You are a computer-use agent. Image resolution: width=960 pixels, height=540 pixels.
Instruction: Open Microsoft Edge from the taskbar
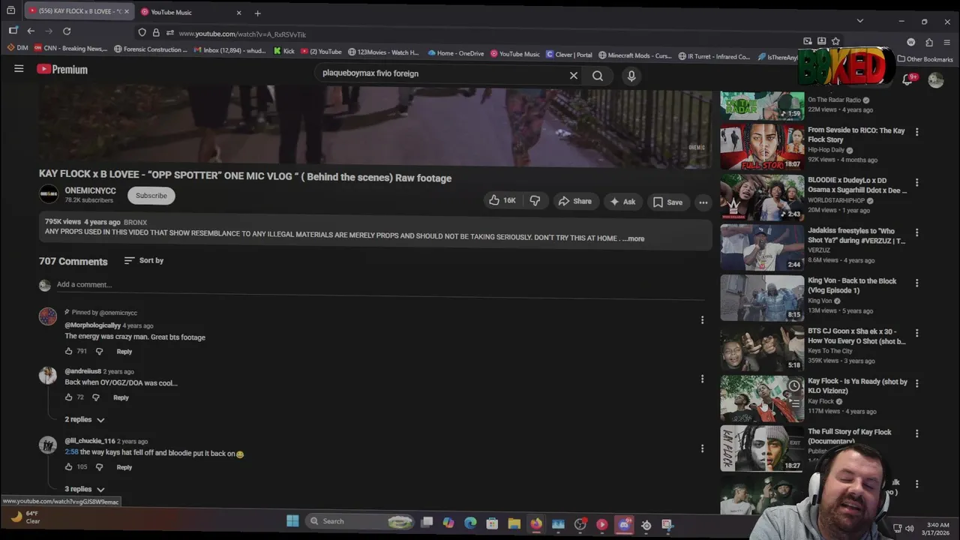coord(470,523)
